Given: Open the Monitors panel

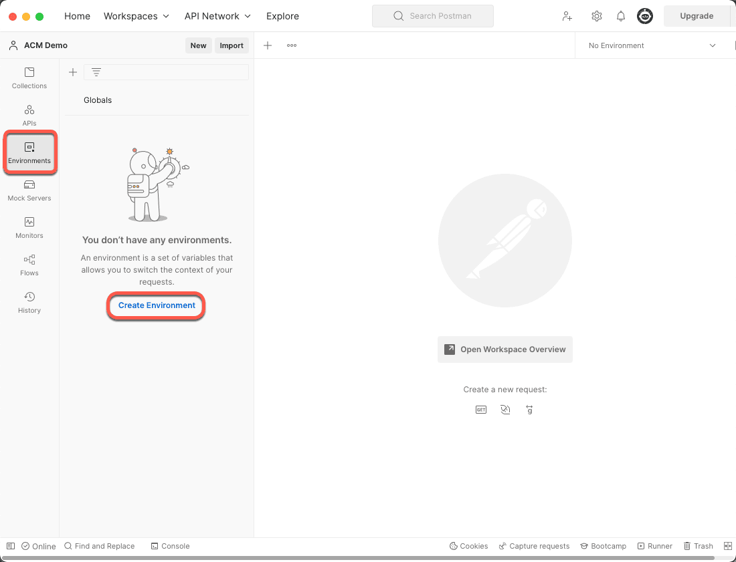Looking at the screenshot, I should point(29,227).
